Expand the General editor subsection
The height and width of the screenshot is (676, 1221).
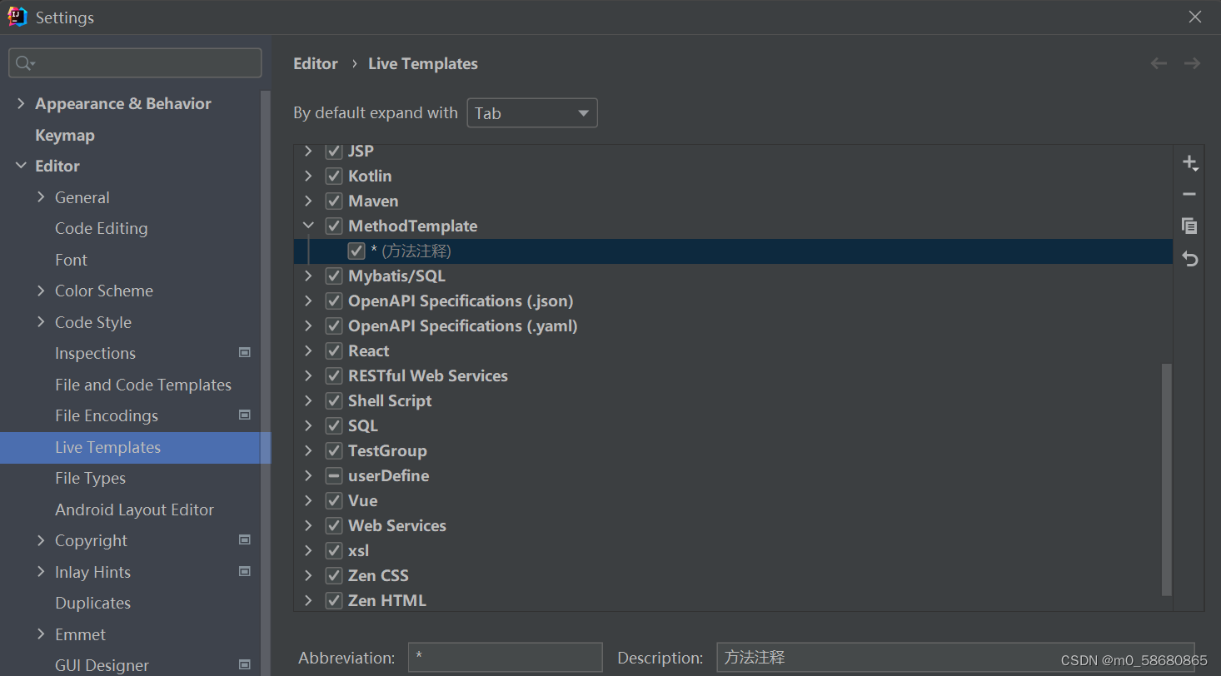pos(41,197)
